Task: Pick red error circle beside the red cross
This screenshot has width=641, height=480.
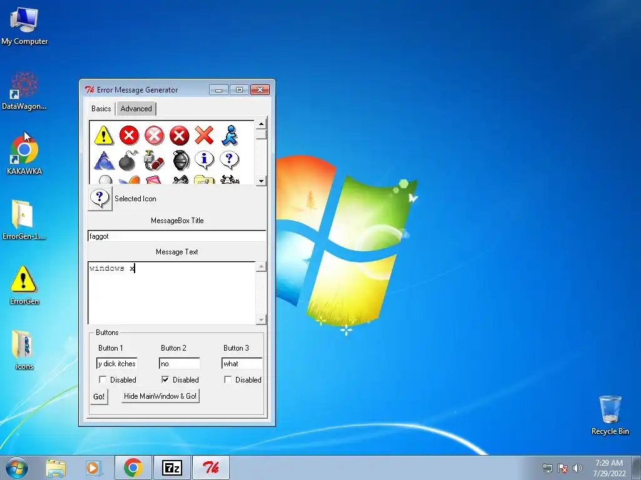Action: (x=179, y=136)
